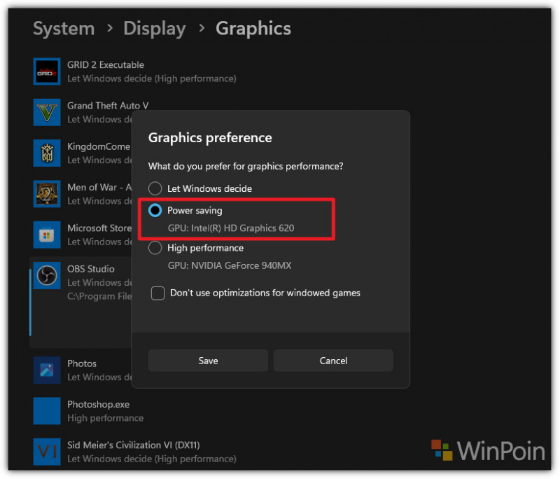This screenshot has width=560, height=479.
Task: Click the Civilization VI app icon
Action: pos(47,452)
